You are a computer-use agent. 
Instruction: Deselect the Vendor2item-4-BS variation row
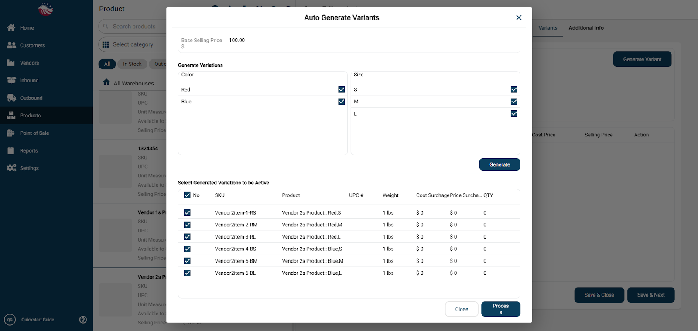point(187,249)
